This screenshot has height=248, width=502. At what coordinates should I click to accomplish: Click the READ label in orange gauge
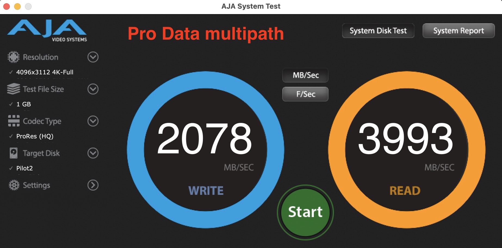(405, 191)
